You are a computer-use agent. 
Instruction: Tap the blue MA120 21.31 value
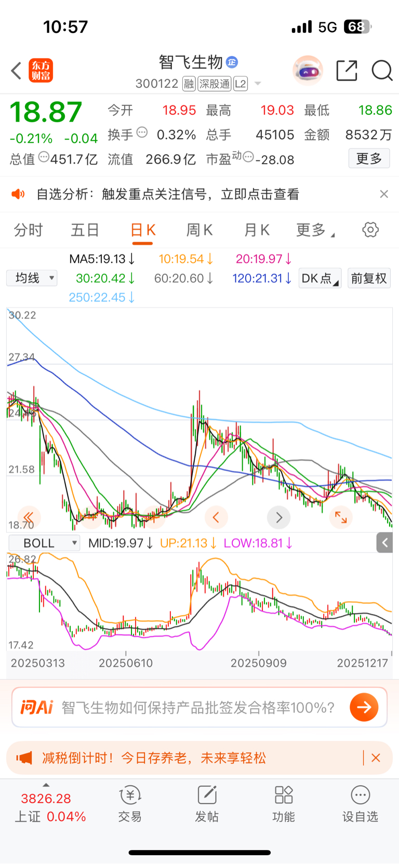tap(261, 278)
